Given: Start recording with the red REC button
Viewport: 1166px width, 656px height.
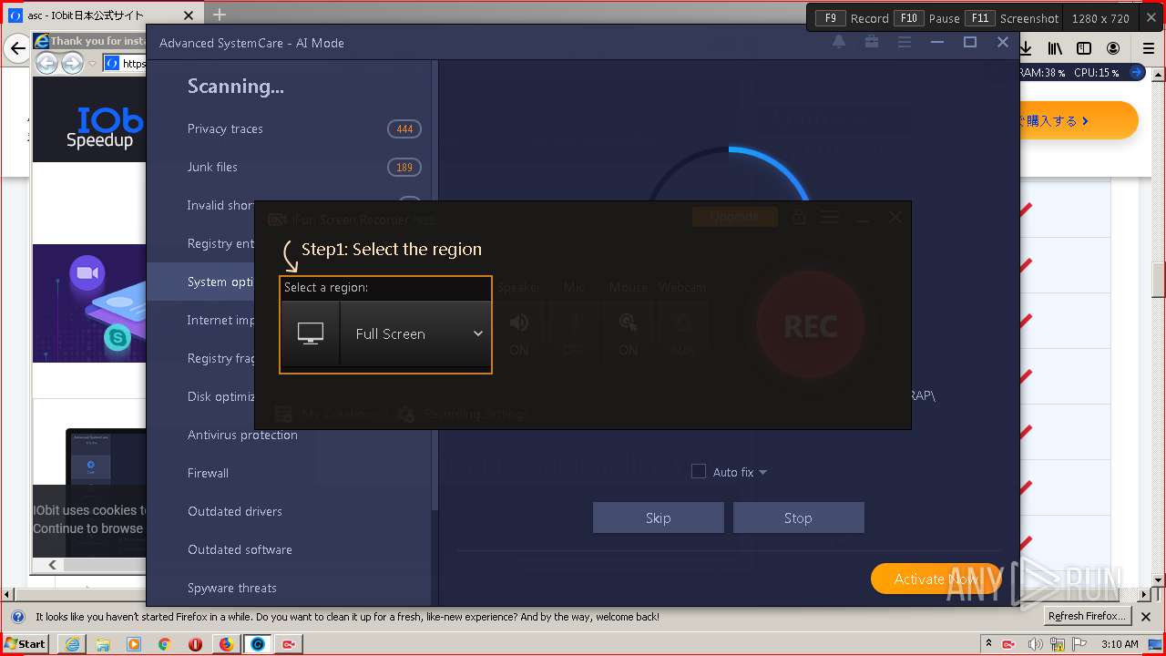Looking at the screenshot, I should (x=810, y=325).
